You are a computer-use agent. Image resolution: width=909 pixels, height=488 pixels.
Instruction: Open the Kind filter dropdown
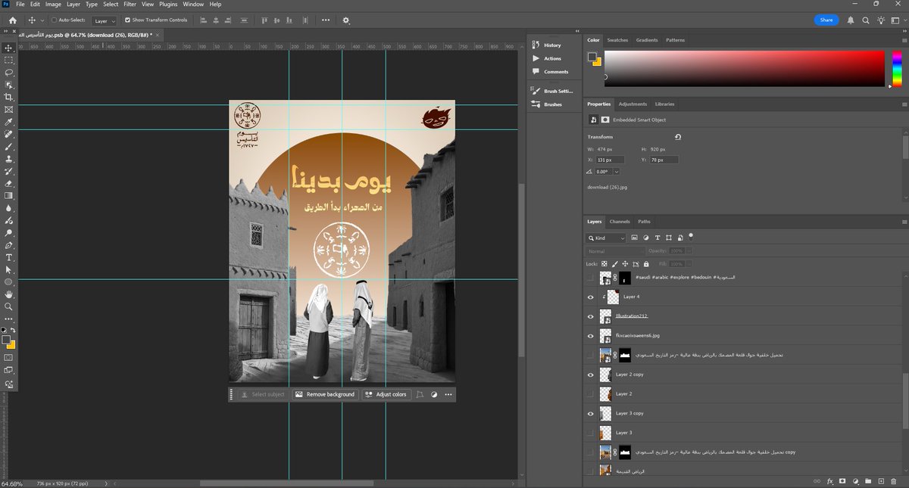(x=608, y=238)
